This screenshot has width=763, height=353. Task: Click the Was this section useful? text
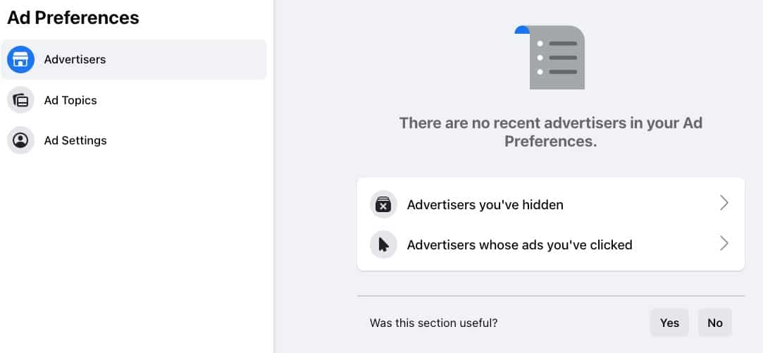pos(433,323)
